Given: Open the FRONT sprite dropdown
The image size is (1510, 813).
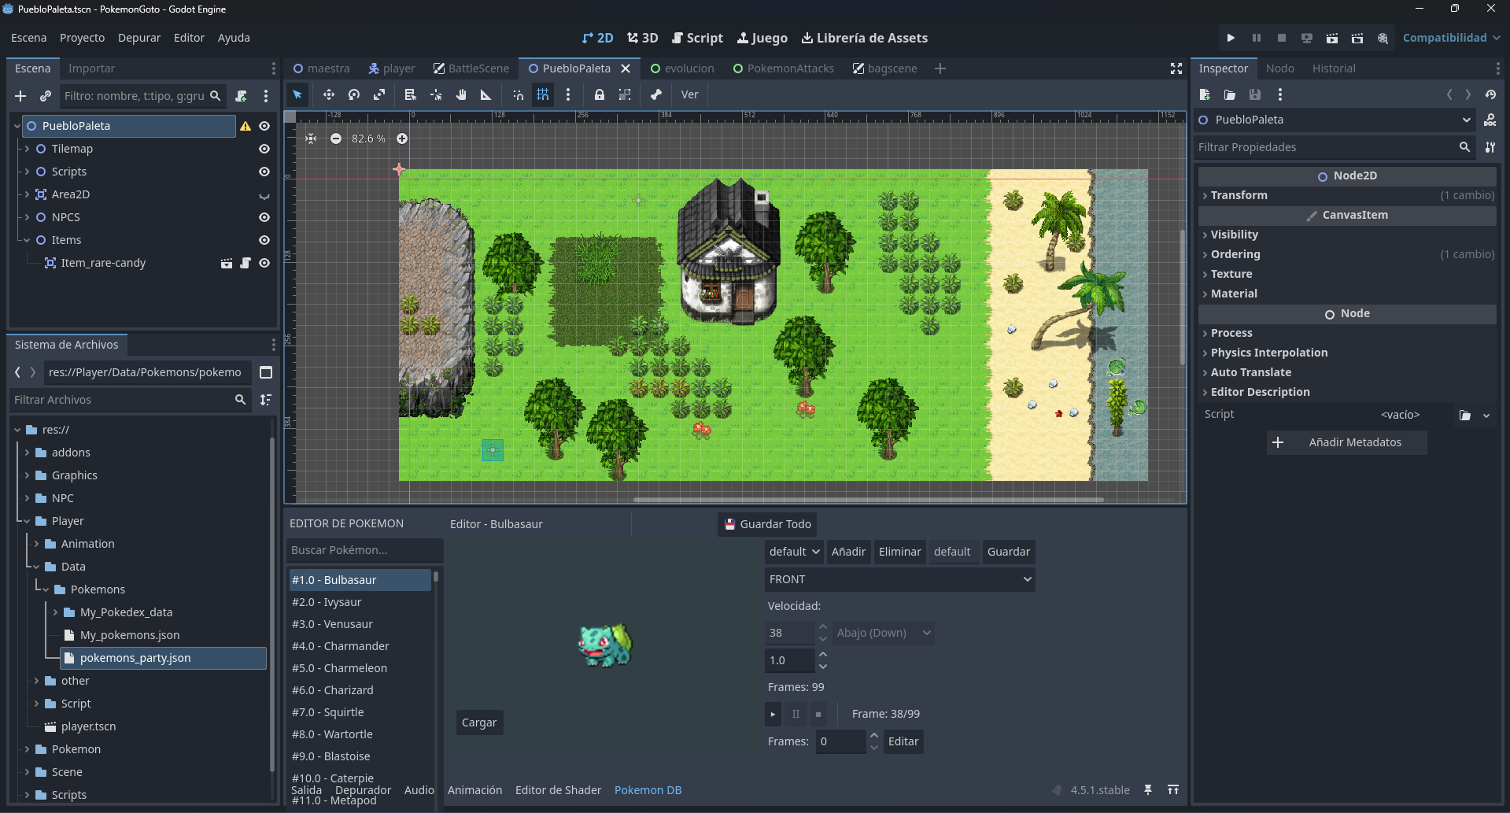Looking at the screenshot, I should coord(899,579).
